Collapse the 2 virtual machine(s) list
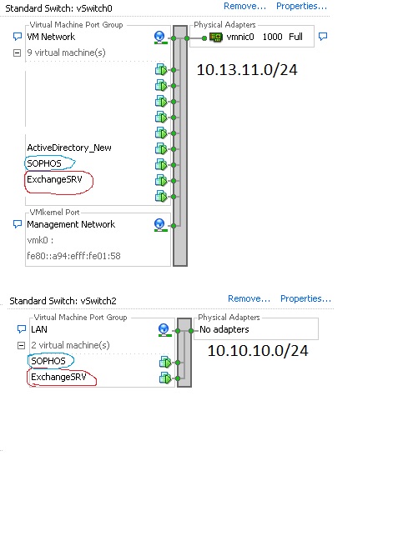Screen dimensions: 393x541 [21, 345]
